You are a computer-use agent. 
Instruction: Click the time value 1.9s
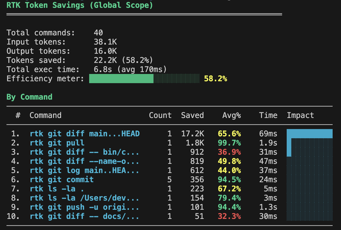pyautogui.click(x=268, y=143)
